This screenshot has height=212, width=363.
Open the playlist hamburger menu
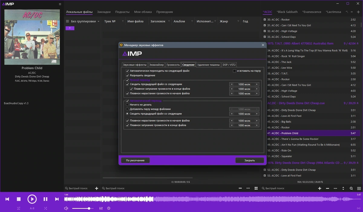coord(359,188)
